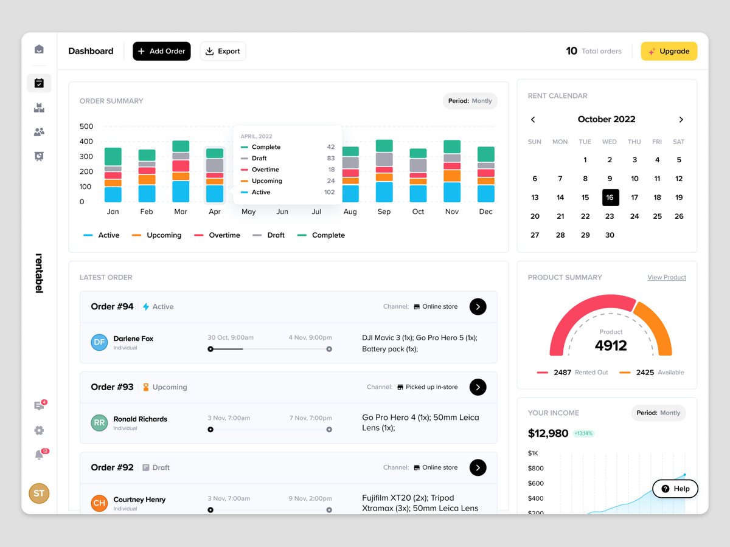Open the inventory boxes sidebar icon
Image resolution: width=730 pixels, height=547 pixels.
click(39, 108)
